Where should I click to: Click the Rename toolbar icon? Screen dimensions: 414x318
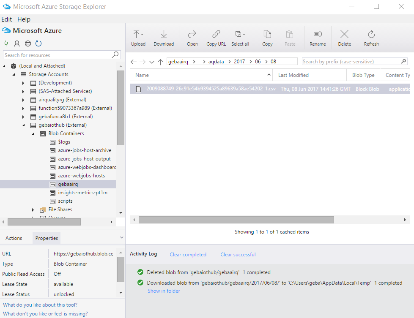[318, 38]
